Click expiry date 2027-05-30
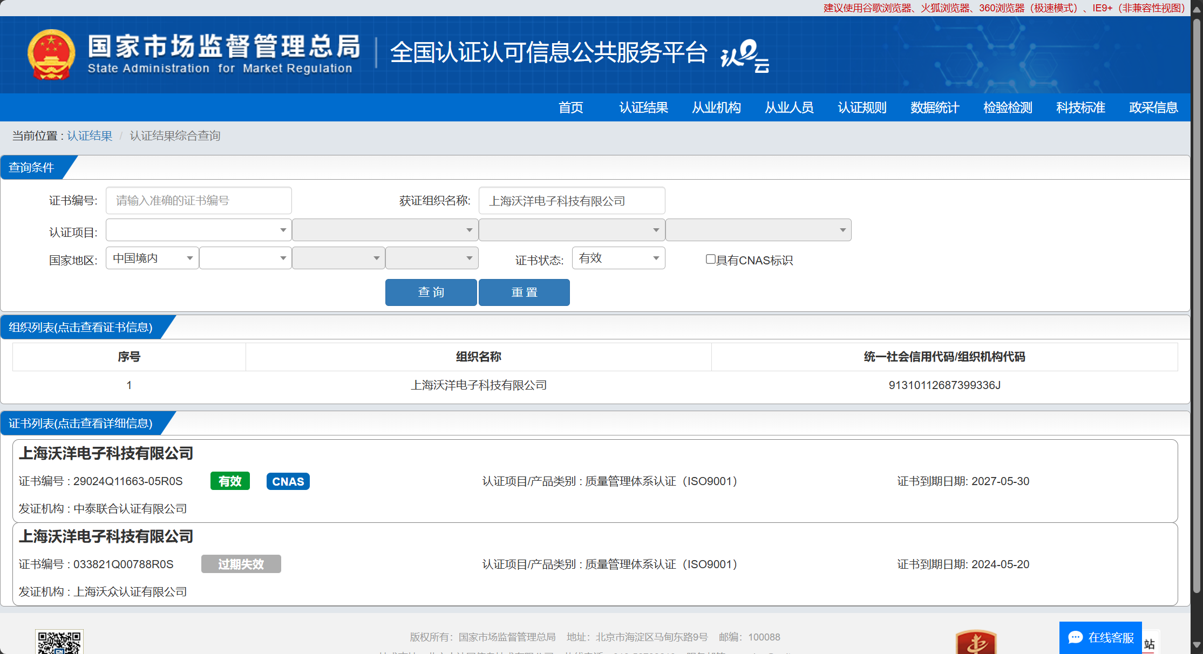 [1001, 481]
